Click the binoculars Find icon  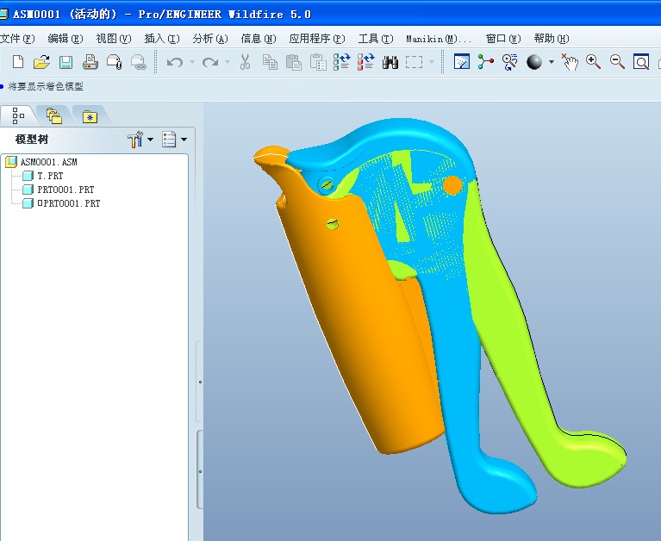tap(390, 62)
